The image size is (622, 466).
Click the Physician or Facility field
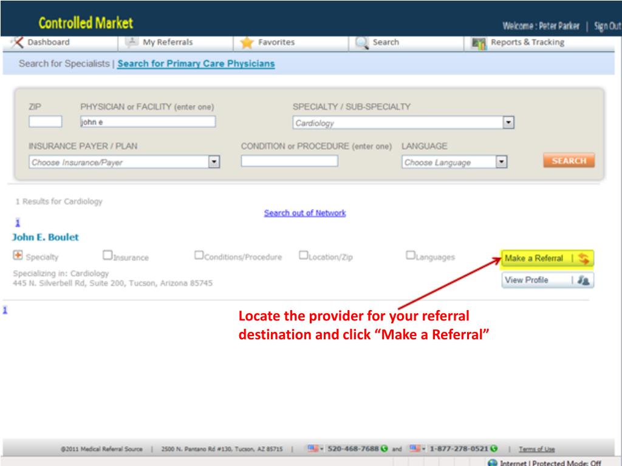[148, 121]
